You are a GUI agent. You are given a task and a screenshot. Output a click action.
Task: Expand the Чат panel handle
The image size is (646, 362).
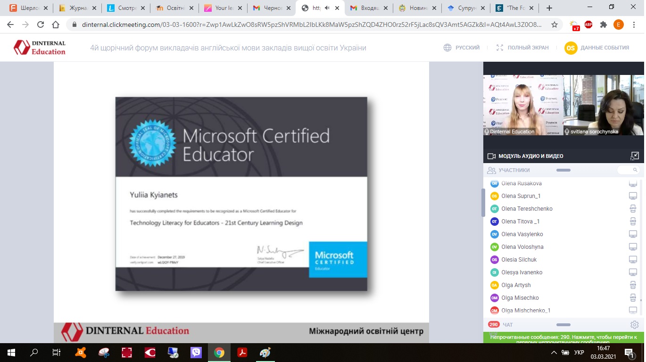pyautogui.click(x=563, y=325)
